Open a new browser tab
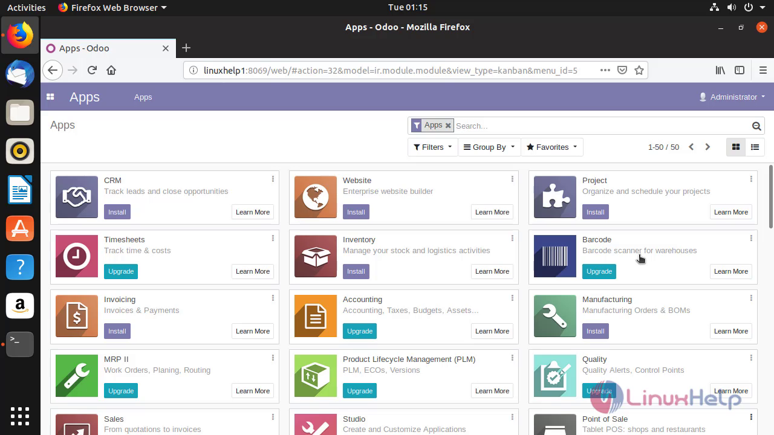 [x=186, y=48]
